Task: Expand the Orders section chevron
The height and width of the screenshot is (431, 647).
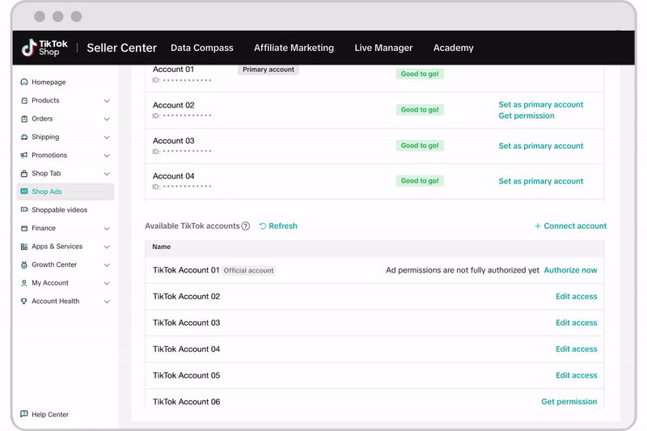Action: (x=107, y=119)
